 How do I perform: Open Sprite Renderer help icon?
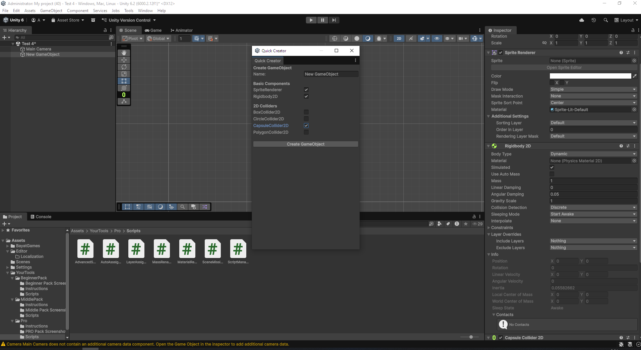pos(621,53)
